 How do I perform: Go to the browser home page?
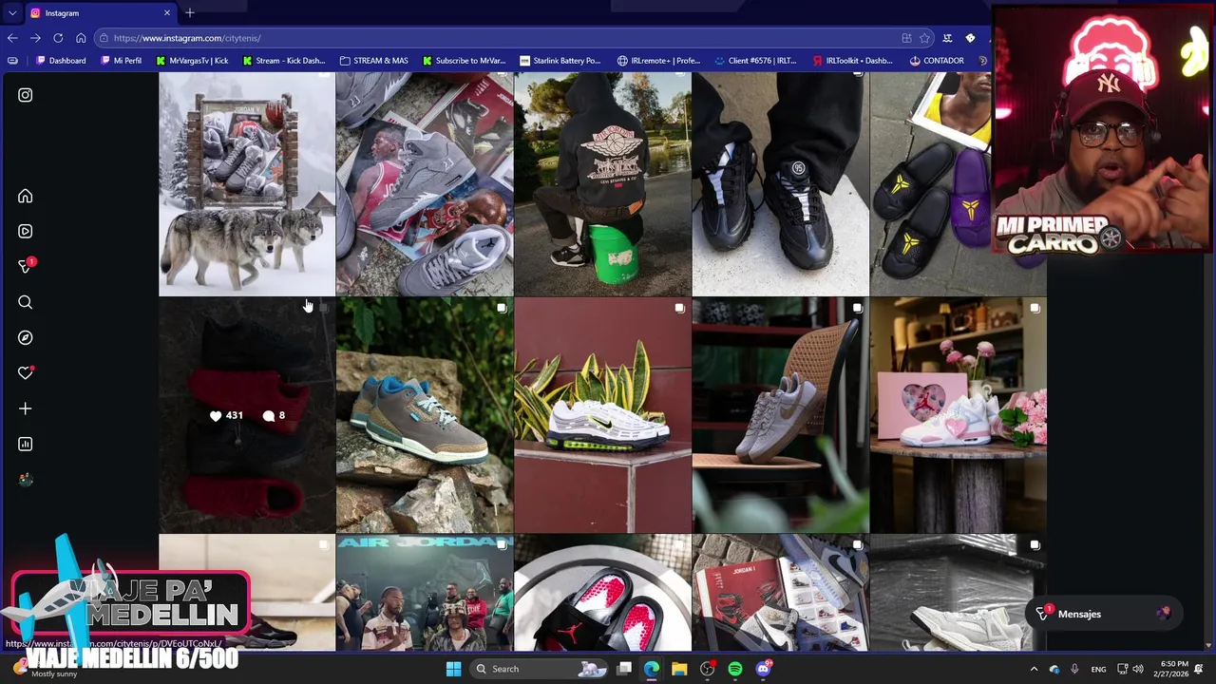pos(81,38)
